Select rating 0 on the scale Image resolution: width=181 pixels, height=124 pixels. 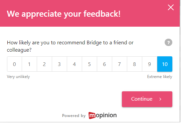(15, 64)
